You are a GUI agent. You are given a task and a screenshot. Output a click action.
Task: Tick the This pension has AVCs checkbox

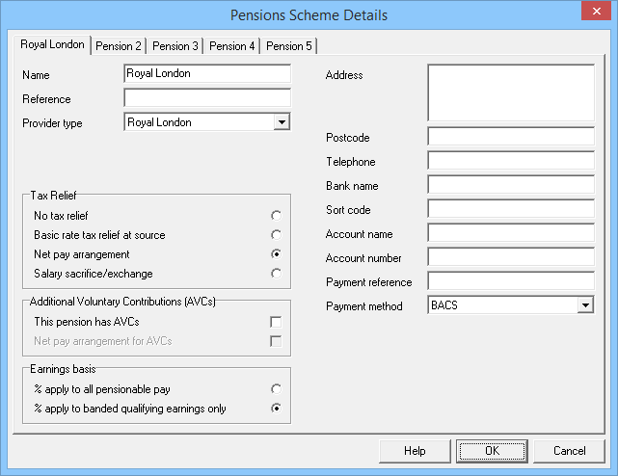tap(276, 322)
